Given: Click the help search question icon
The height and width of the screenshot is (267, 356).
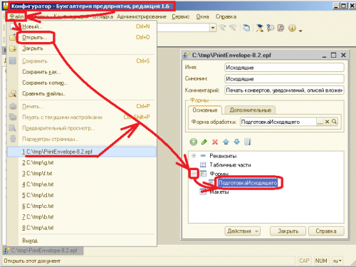Looking at the screenshot, I should 271,28.
